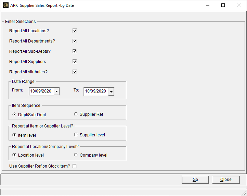Enable Use Supplier Ref on Stock Item
The image size is (247, 196).
pyautogui.click(x=75, y=166)
